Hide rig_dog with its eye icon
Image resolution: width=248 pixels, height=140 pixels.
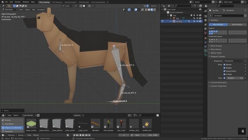pos(197,21)
